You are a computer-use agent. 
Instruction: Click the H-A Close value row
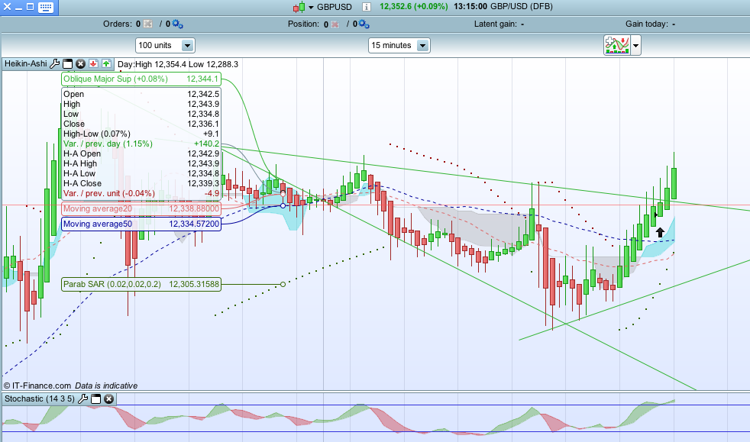[x=141, y=183]
